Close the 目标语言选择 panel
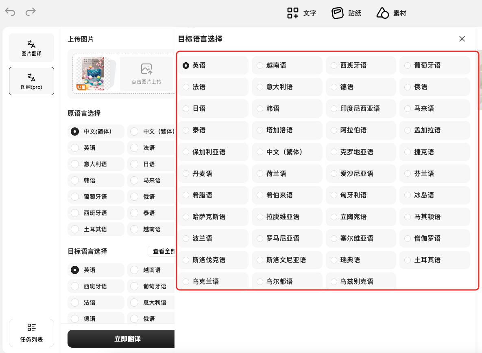This screenshot has height=353, width=482. tap(462, 39)
